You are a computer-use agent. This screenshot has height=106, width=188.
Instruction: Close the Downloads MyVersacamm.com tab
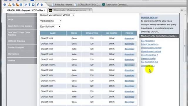[90, 10]
